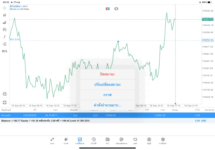Open the history (ประวัติ) tab
215x150 pixels.
(93, 141)
